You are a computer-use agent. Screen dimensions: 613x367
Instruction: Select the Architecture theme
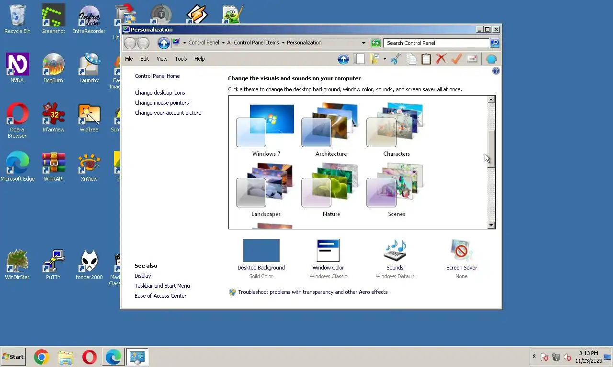331,130
